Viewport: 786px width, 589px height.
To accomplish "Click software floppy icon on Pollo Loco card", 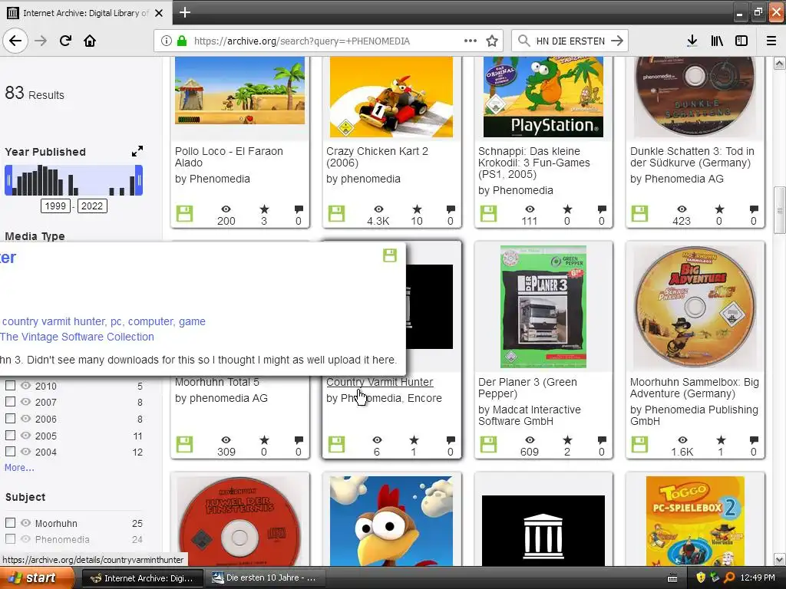I will pyautogui.click(x=184, y=213).
